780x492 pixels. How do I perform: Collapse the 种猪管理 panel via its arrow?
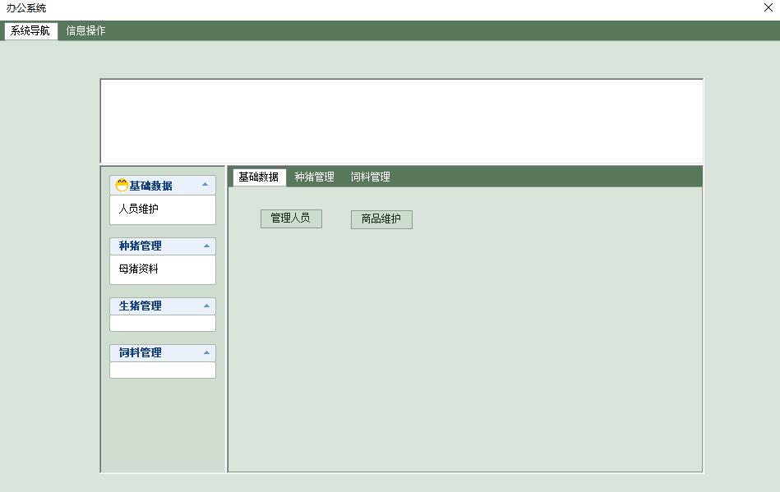tap(208, 245)
